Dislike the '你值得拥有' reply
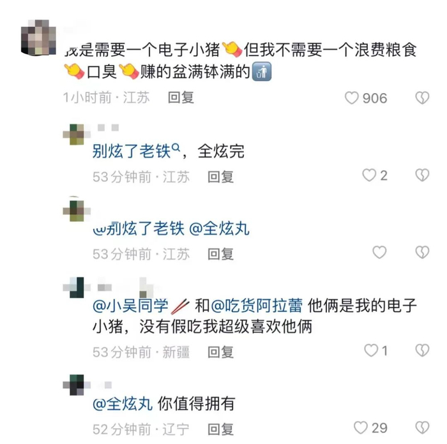The image size is (447, 444). [421, 427]
